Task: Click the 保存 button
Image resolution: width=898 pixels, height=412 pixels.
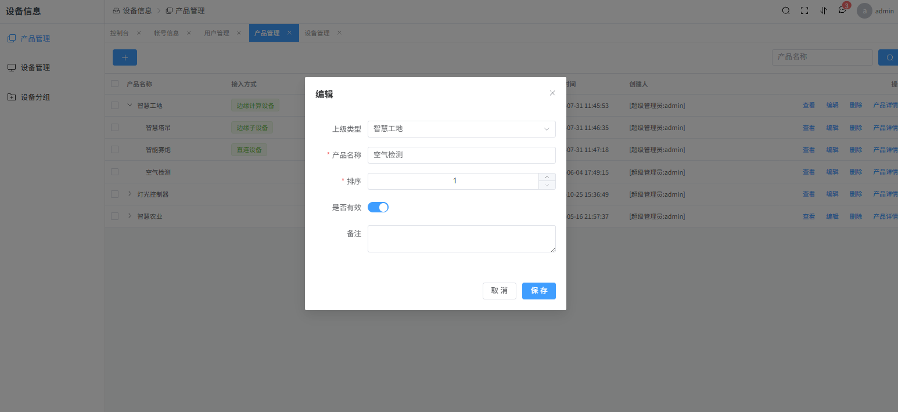Action: (x=538, y=291)
